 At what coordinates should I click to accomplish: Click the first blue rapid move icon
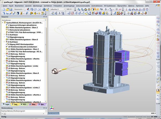point(4,13)
